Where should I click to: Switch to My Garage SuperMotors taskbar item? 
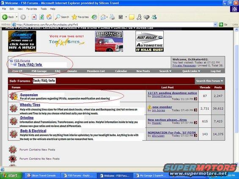click(151, 176)
